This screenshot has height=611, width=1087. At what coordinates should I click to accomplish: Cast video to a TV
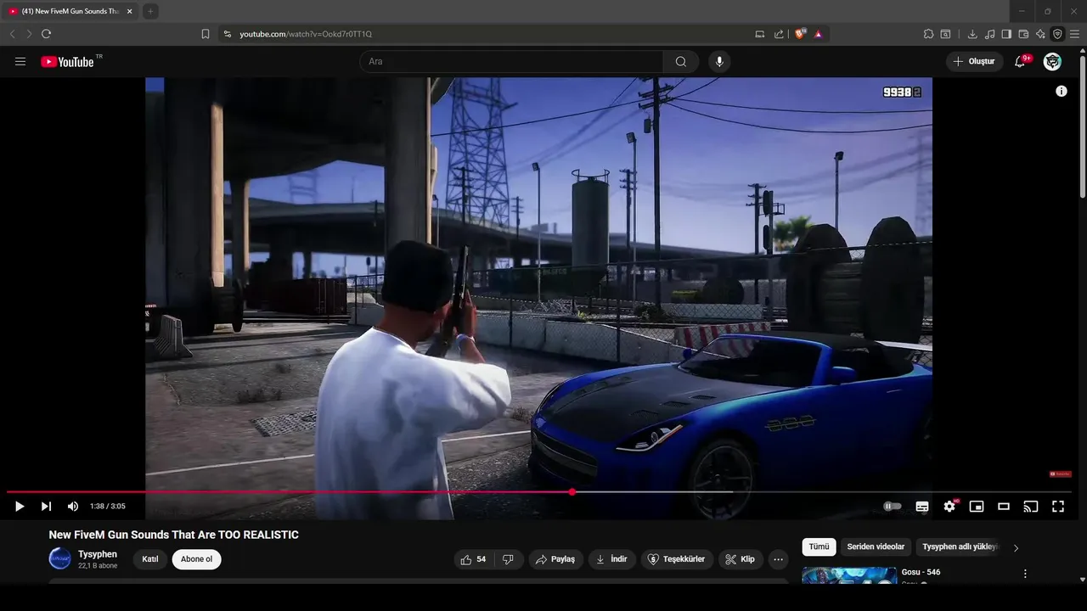(1031, 507)
